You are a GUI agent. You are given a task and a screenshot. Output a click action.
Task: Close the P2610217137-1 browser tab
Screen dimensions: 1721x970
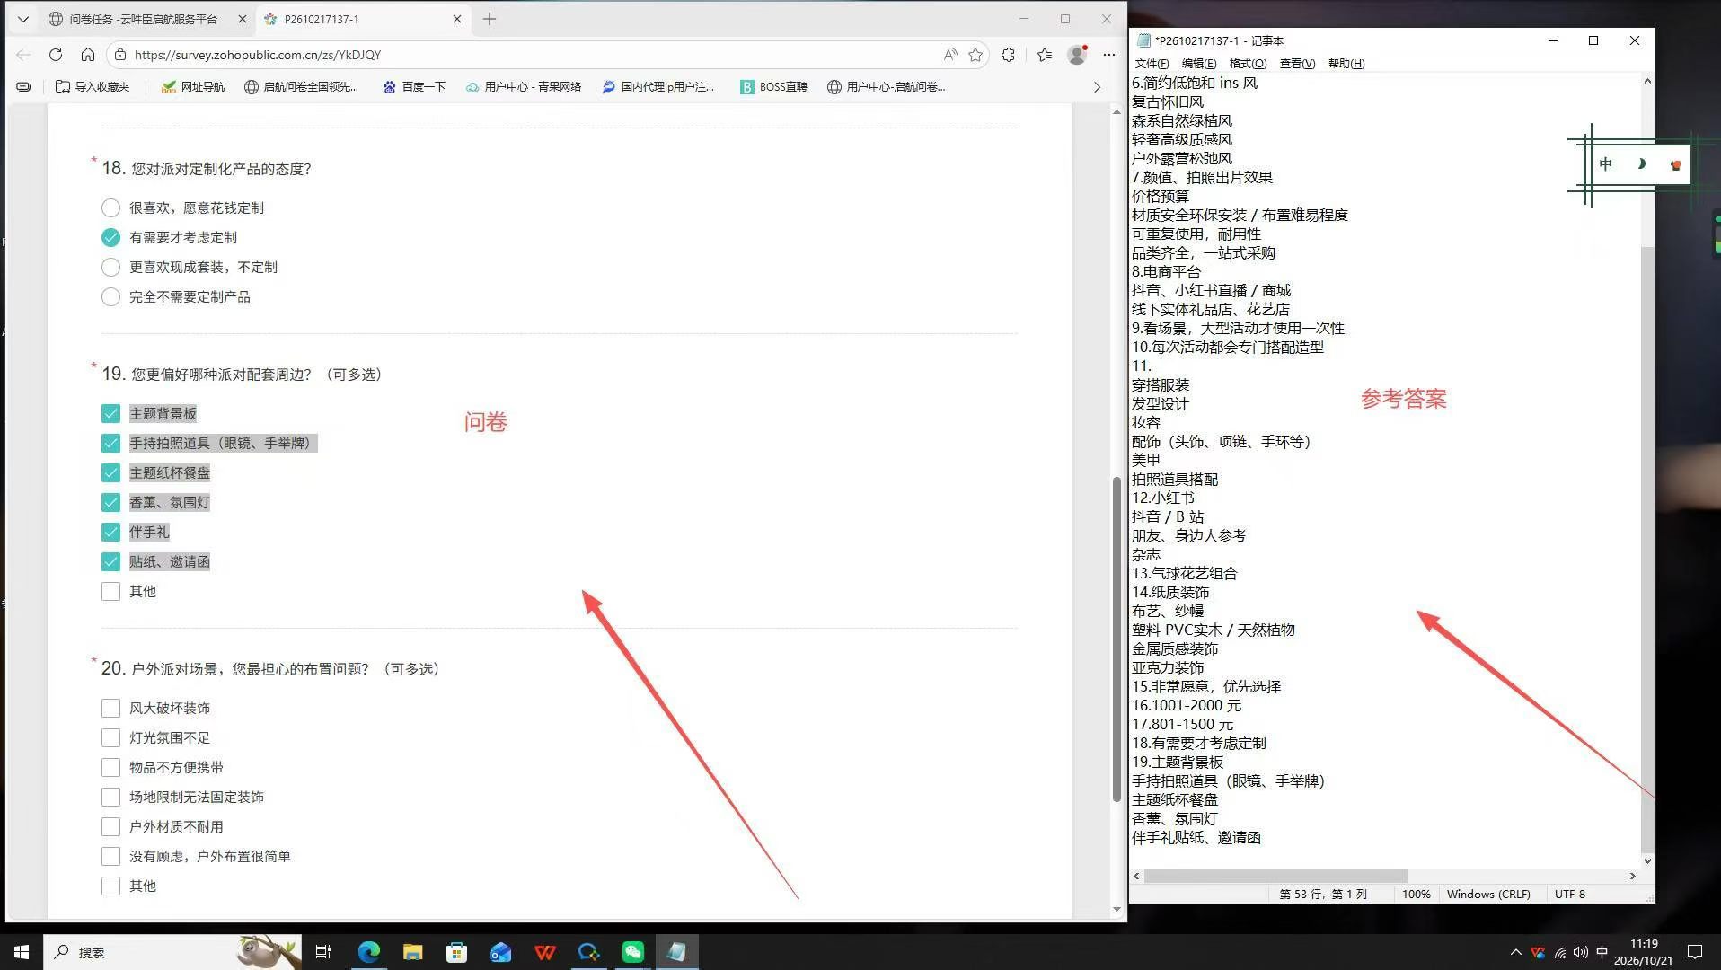tap(457, 19)
